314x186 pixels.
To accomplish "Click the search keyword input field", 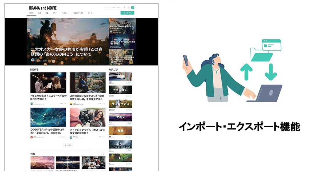I will (x=113, y=7).
